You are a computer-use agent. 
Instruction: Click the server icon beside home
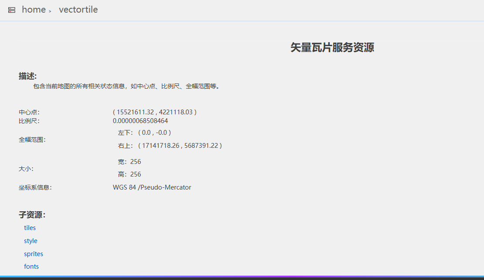coord(12,10)
